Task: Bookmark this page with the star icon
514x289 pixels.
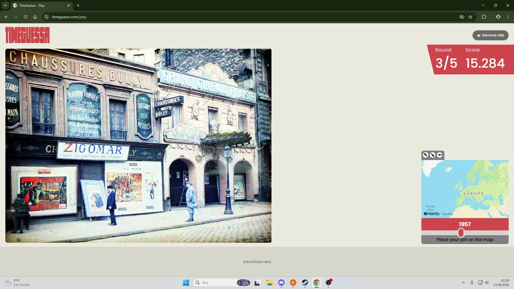Action: pyautogui.click(x=470, y=17)
